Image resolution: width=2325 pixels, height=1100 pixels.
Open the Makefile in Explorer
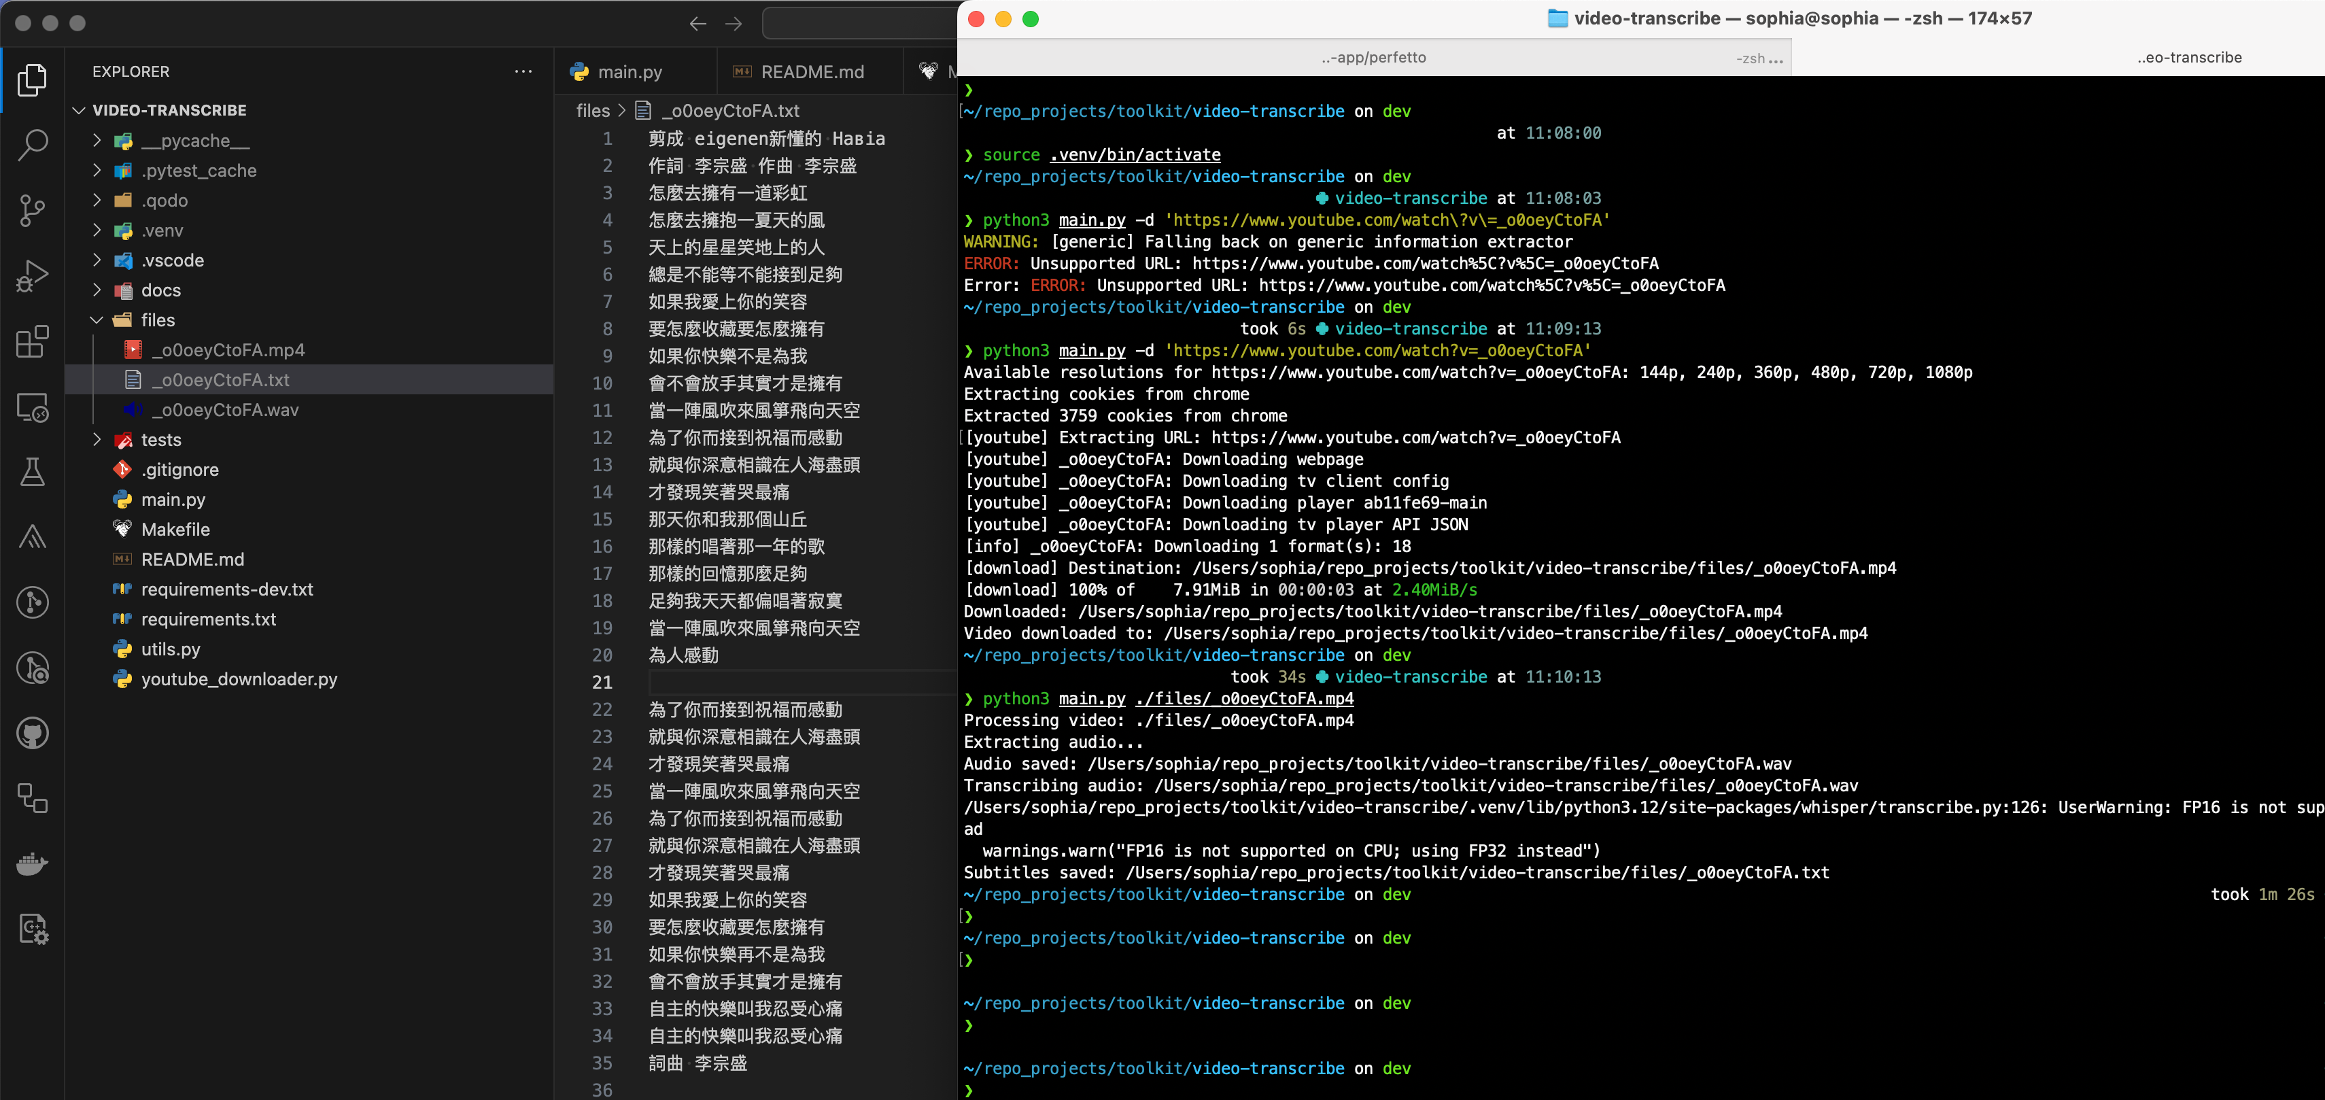tap(309, 530)
